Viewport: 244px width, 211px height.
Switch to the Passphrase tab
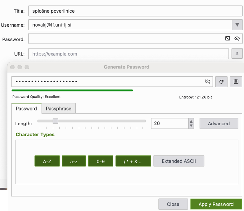59,109
